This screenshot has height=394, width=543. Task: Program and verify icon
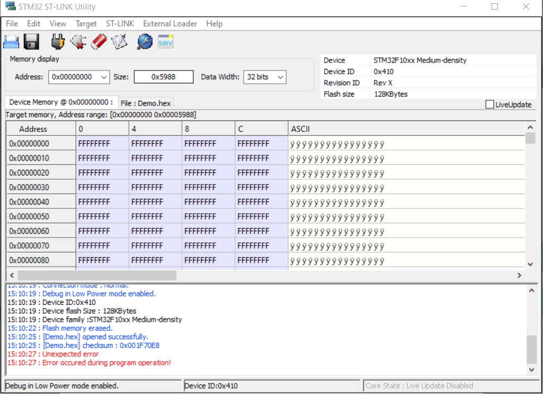(x=119, y=42)
